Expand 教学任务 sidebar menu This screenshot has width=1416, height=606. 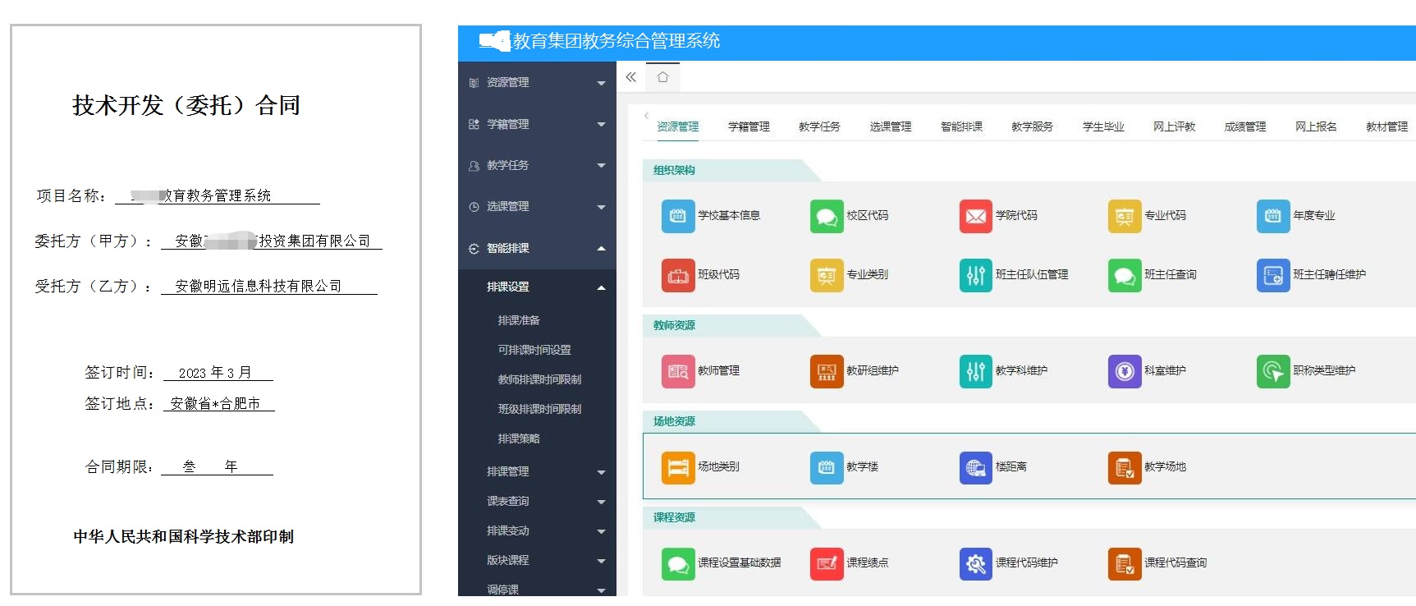(537, 165)
